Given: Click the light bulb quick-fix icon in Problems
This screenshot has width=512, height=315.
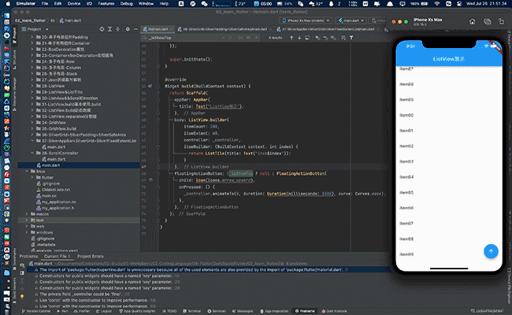Looking at the screenshot, I should tap(22, 296).
